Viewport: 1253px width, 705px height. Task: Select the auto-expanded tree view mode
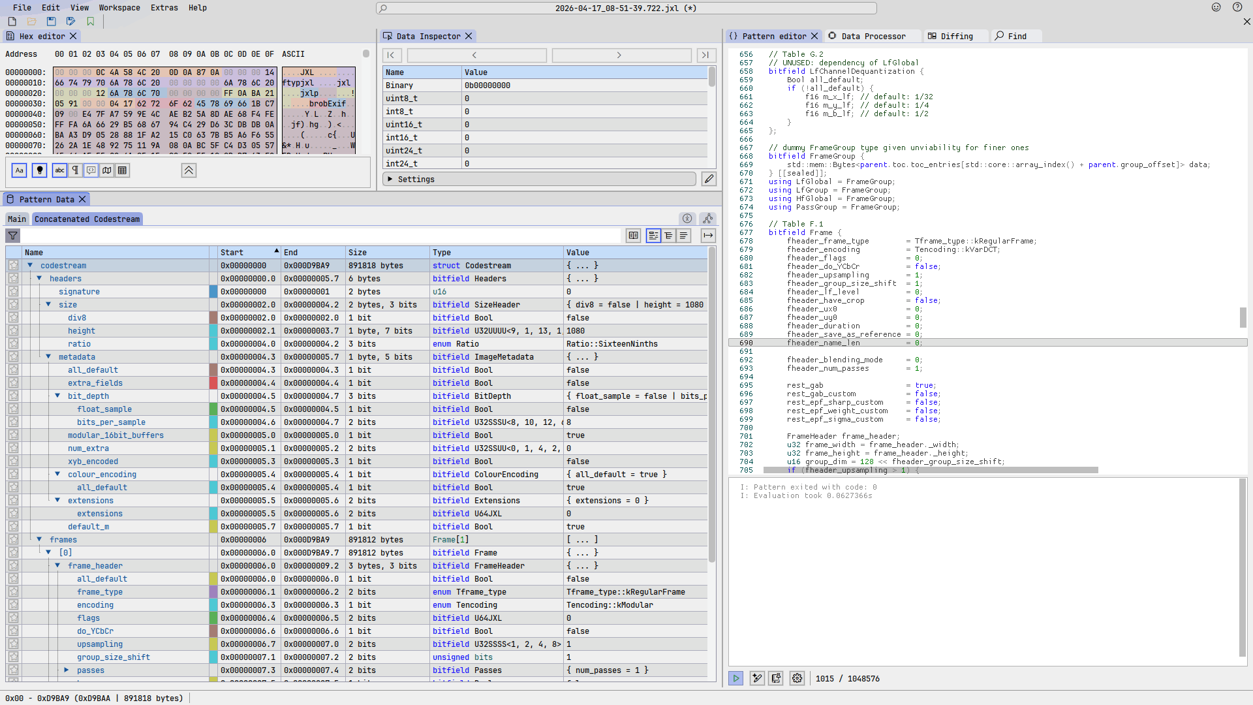pos(668,236)
